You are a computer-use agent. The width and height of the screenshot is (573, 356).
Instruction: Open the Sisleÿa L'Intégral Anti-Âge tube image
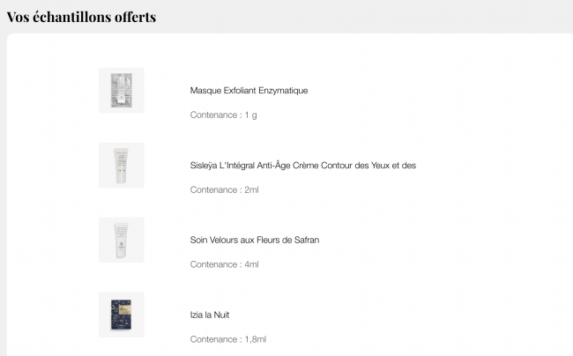tap(121, 166)
